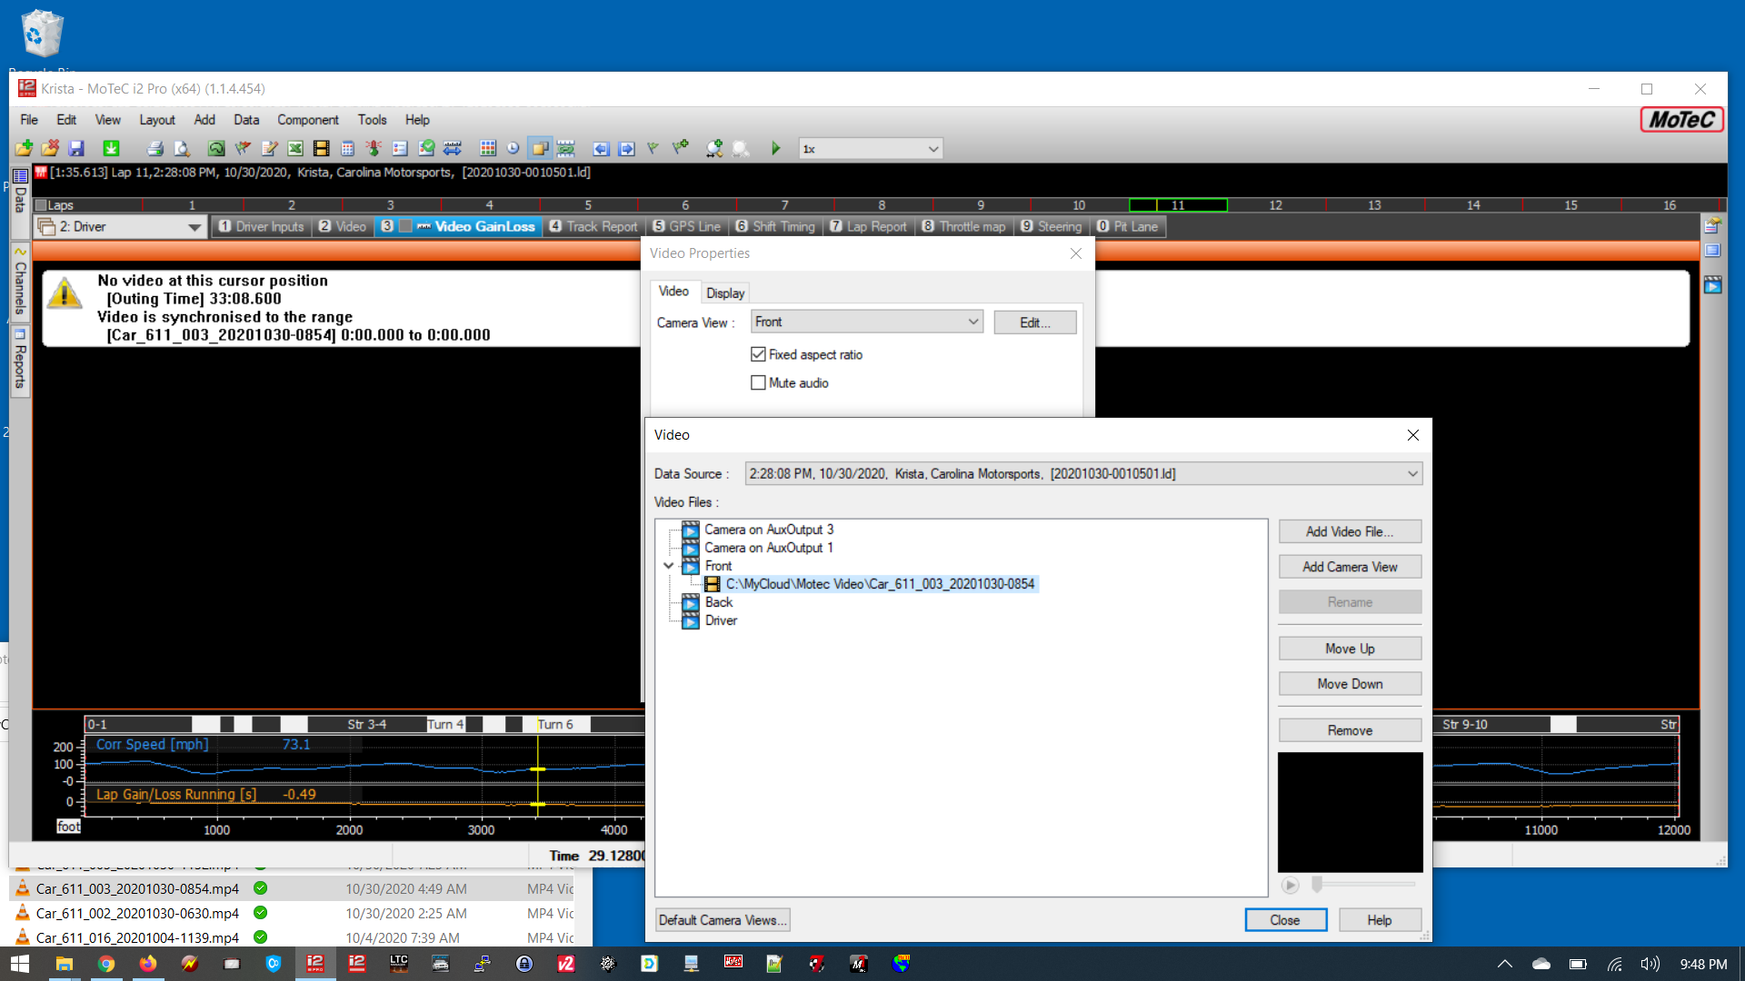Select the Back camera tree item
This screenshot has width=1745, height=981.
point(719,602)
